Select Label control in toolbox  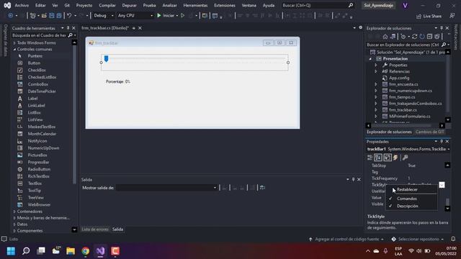(x=32, y=99)
